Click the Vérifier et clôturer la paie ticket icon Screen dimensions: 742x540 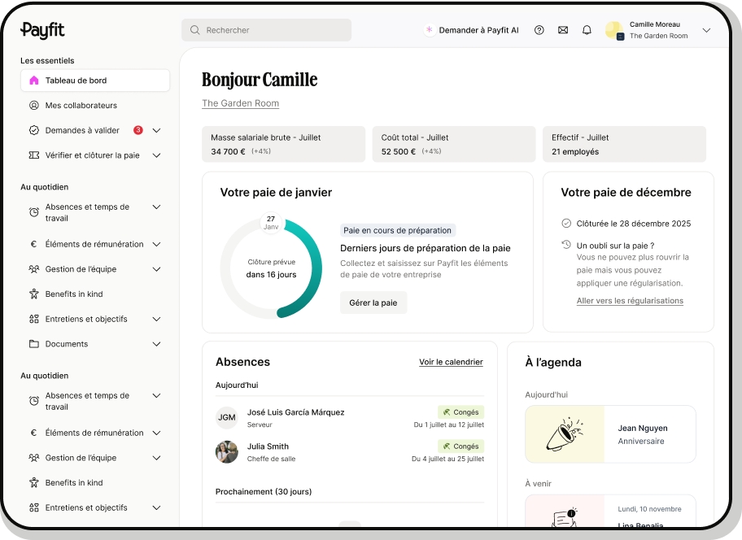34,155
